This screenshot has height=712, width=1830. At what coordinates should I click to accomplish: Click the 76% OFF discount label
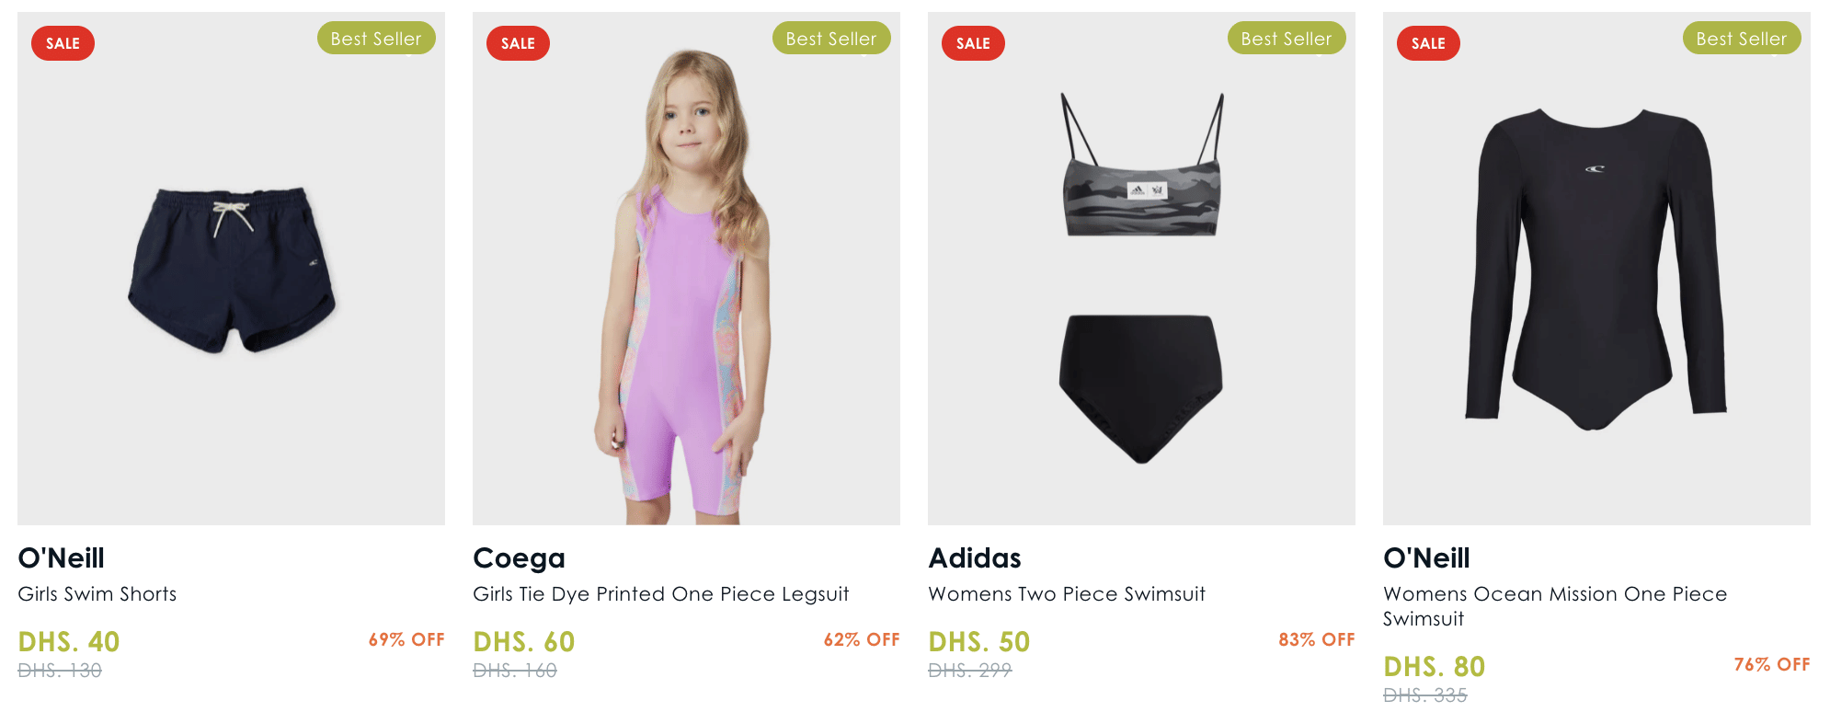click(1771, 664)
